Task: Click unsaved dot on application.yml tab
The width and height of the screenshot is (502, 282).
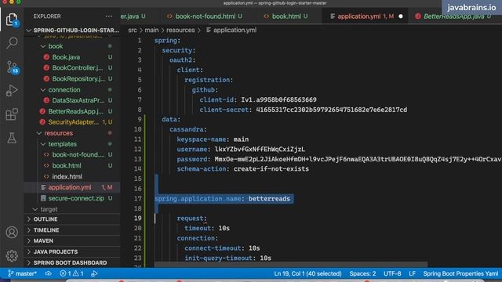Action: click(401, 16)
